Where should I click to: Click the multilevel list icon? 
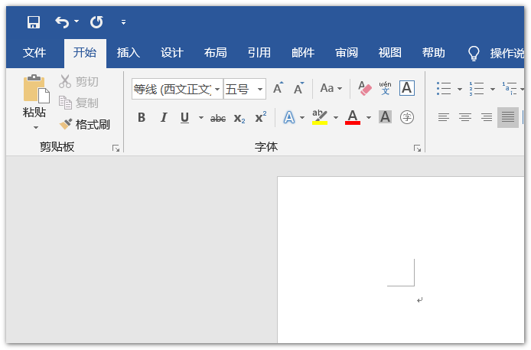click(510, 89)
